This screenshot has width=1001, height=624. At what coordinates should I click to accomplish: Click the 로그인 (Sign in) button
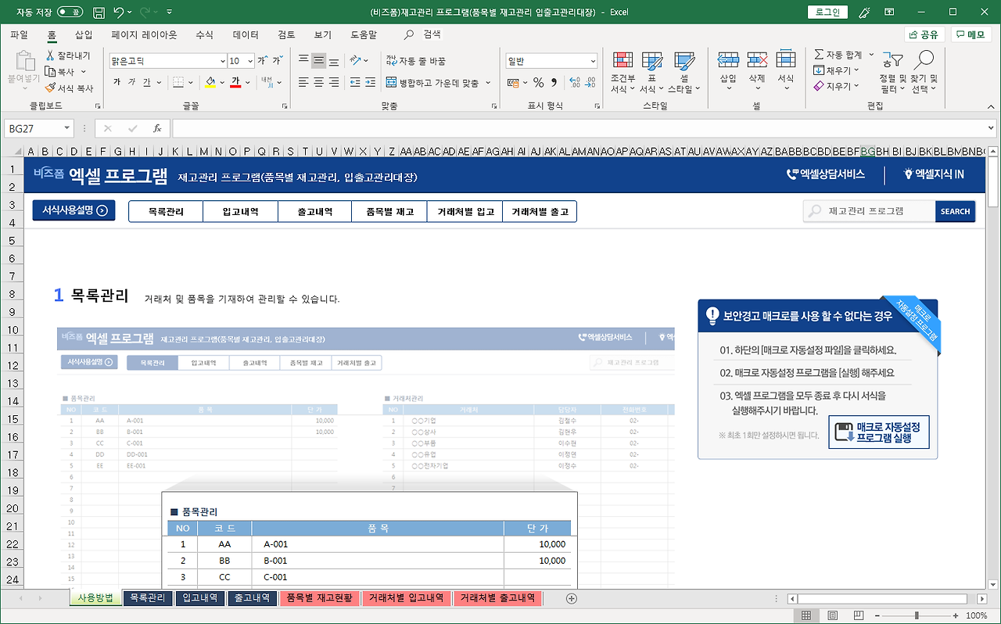click(827, 13)
